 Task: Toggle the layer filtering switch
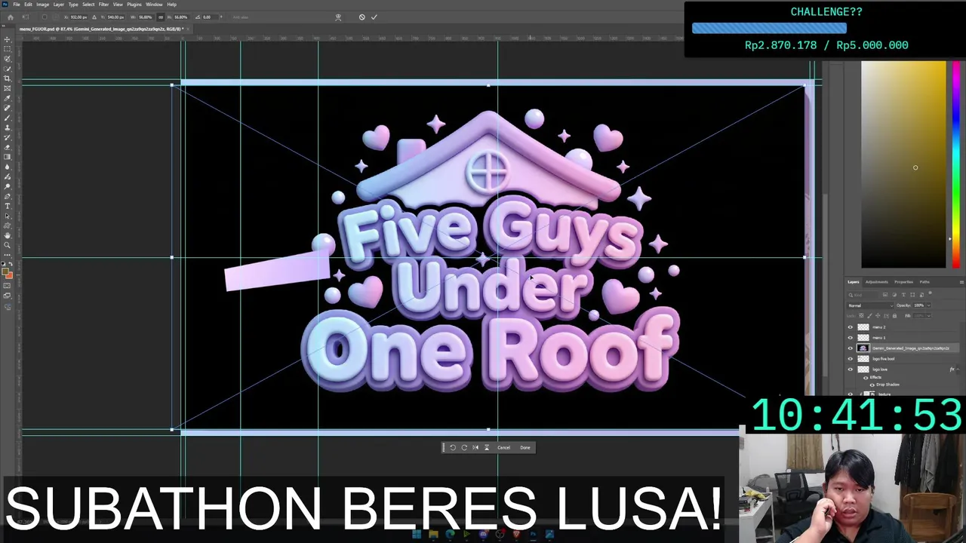pos(931,293)
